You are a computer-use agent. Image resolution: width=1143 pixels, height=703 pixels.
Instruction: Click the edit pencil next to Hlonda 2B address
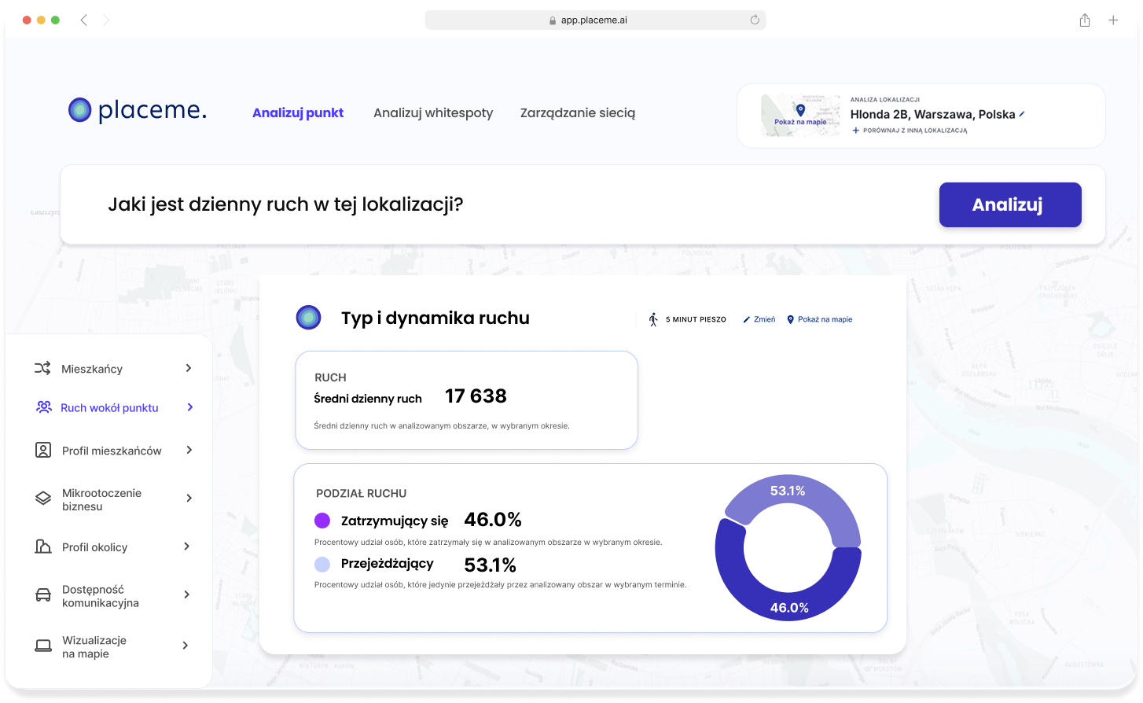1022,114
